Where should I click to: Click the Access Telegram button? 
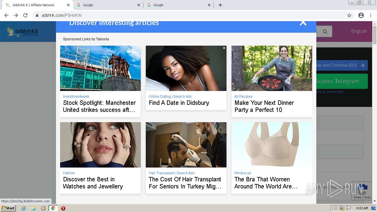pos(342,81)
